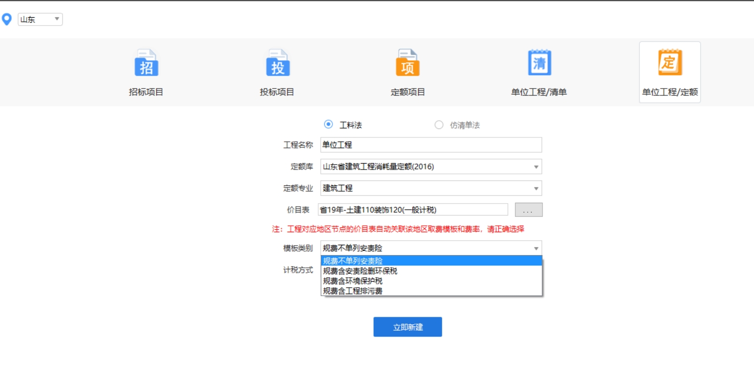Screen dimensions: 754x386
Task: Open the 定额专业 建筑工程 dropdown
Action: [431, 188]
